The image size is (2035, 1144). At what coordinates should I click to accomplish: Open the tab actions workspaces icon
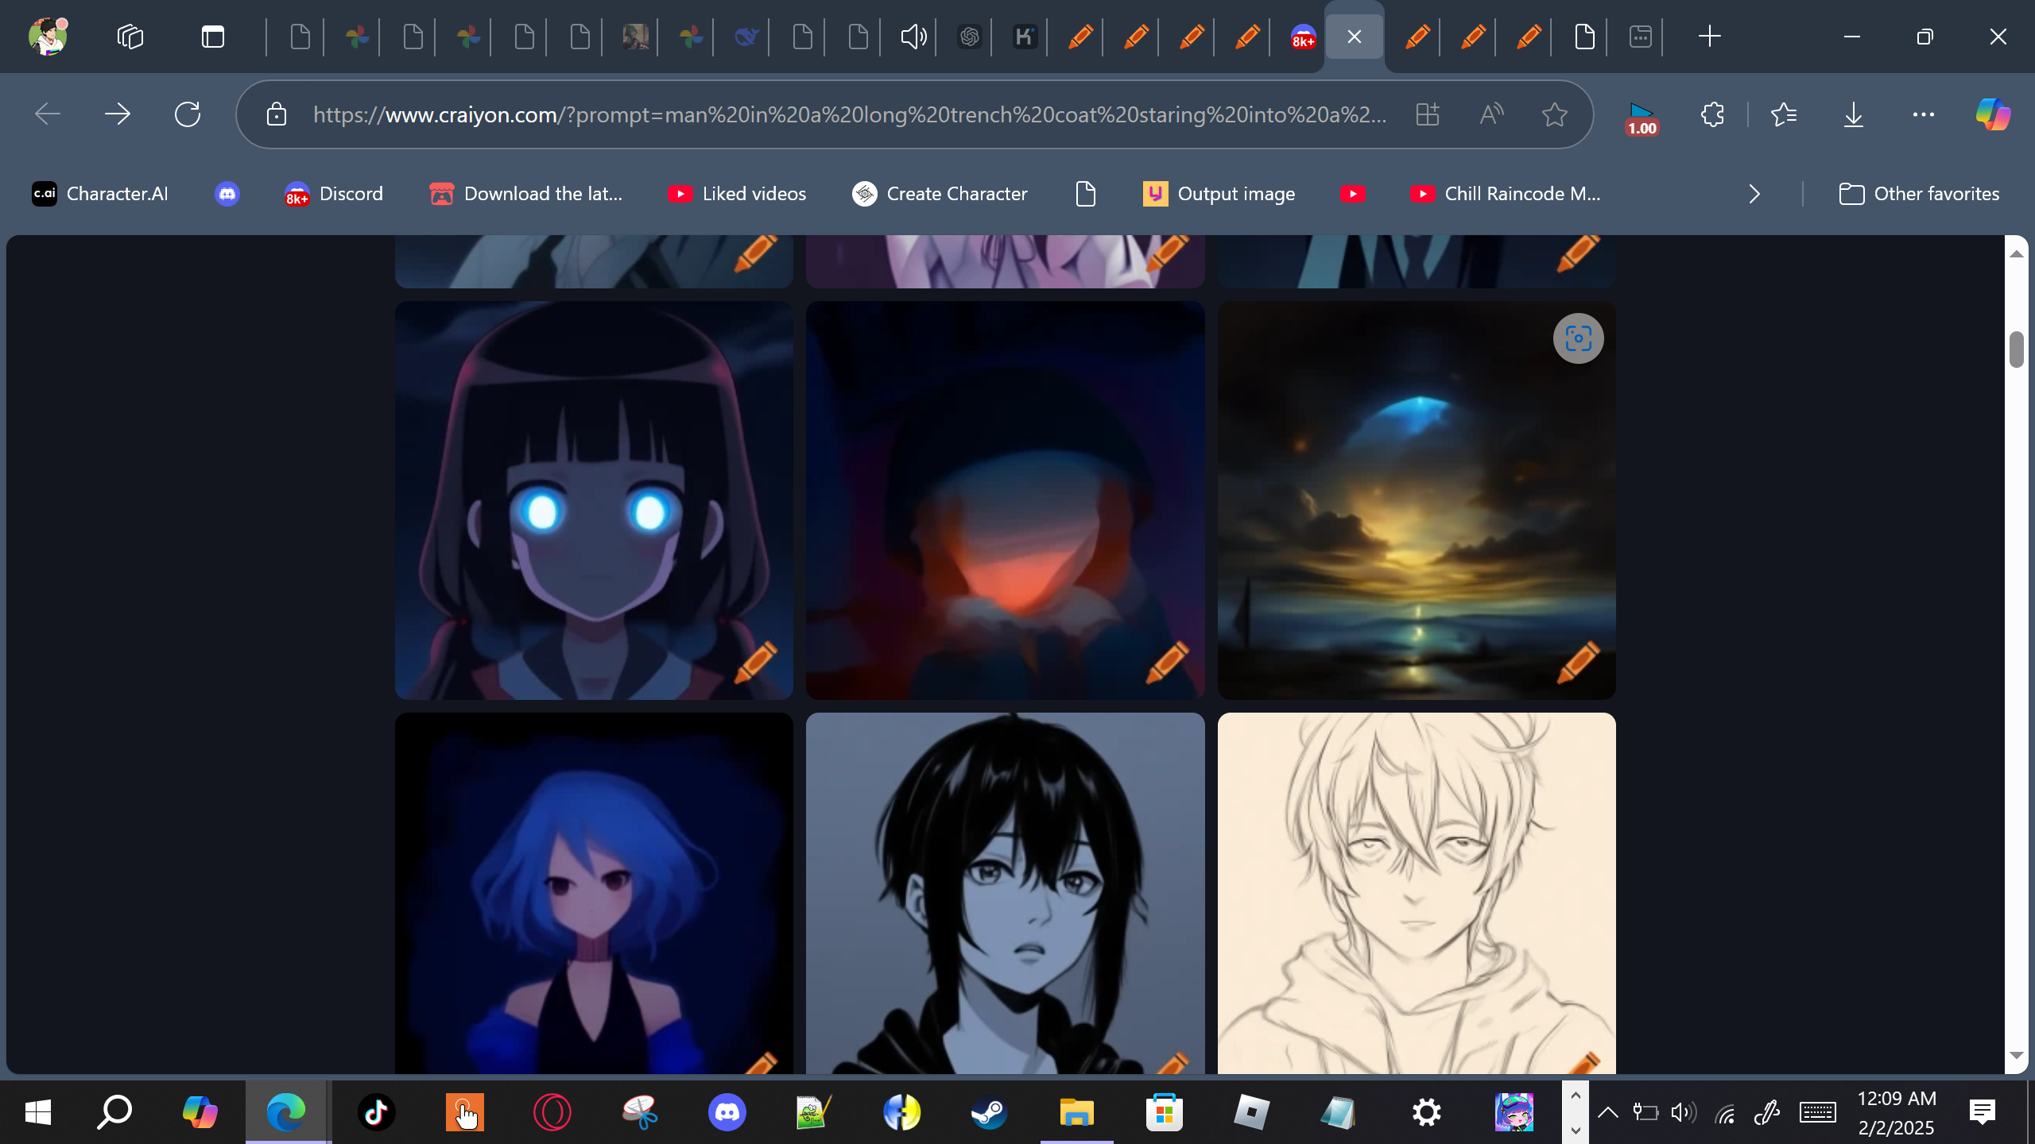130,37
